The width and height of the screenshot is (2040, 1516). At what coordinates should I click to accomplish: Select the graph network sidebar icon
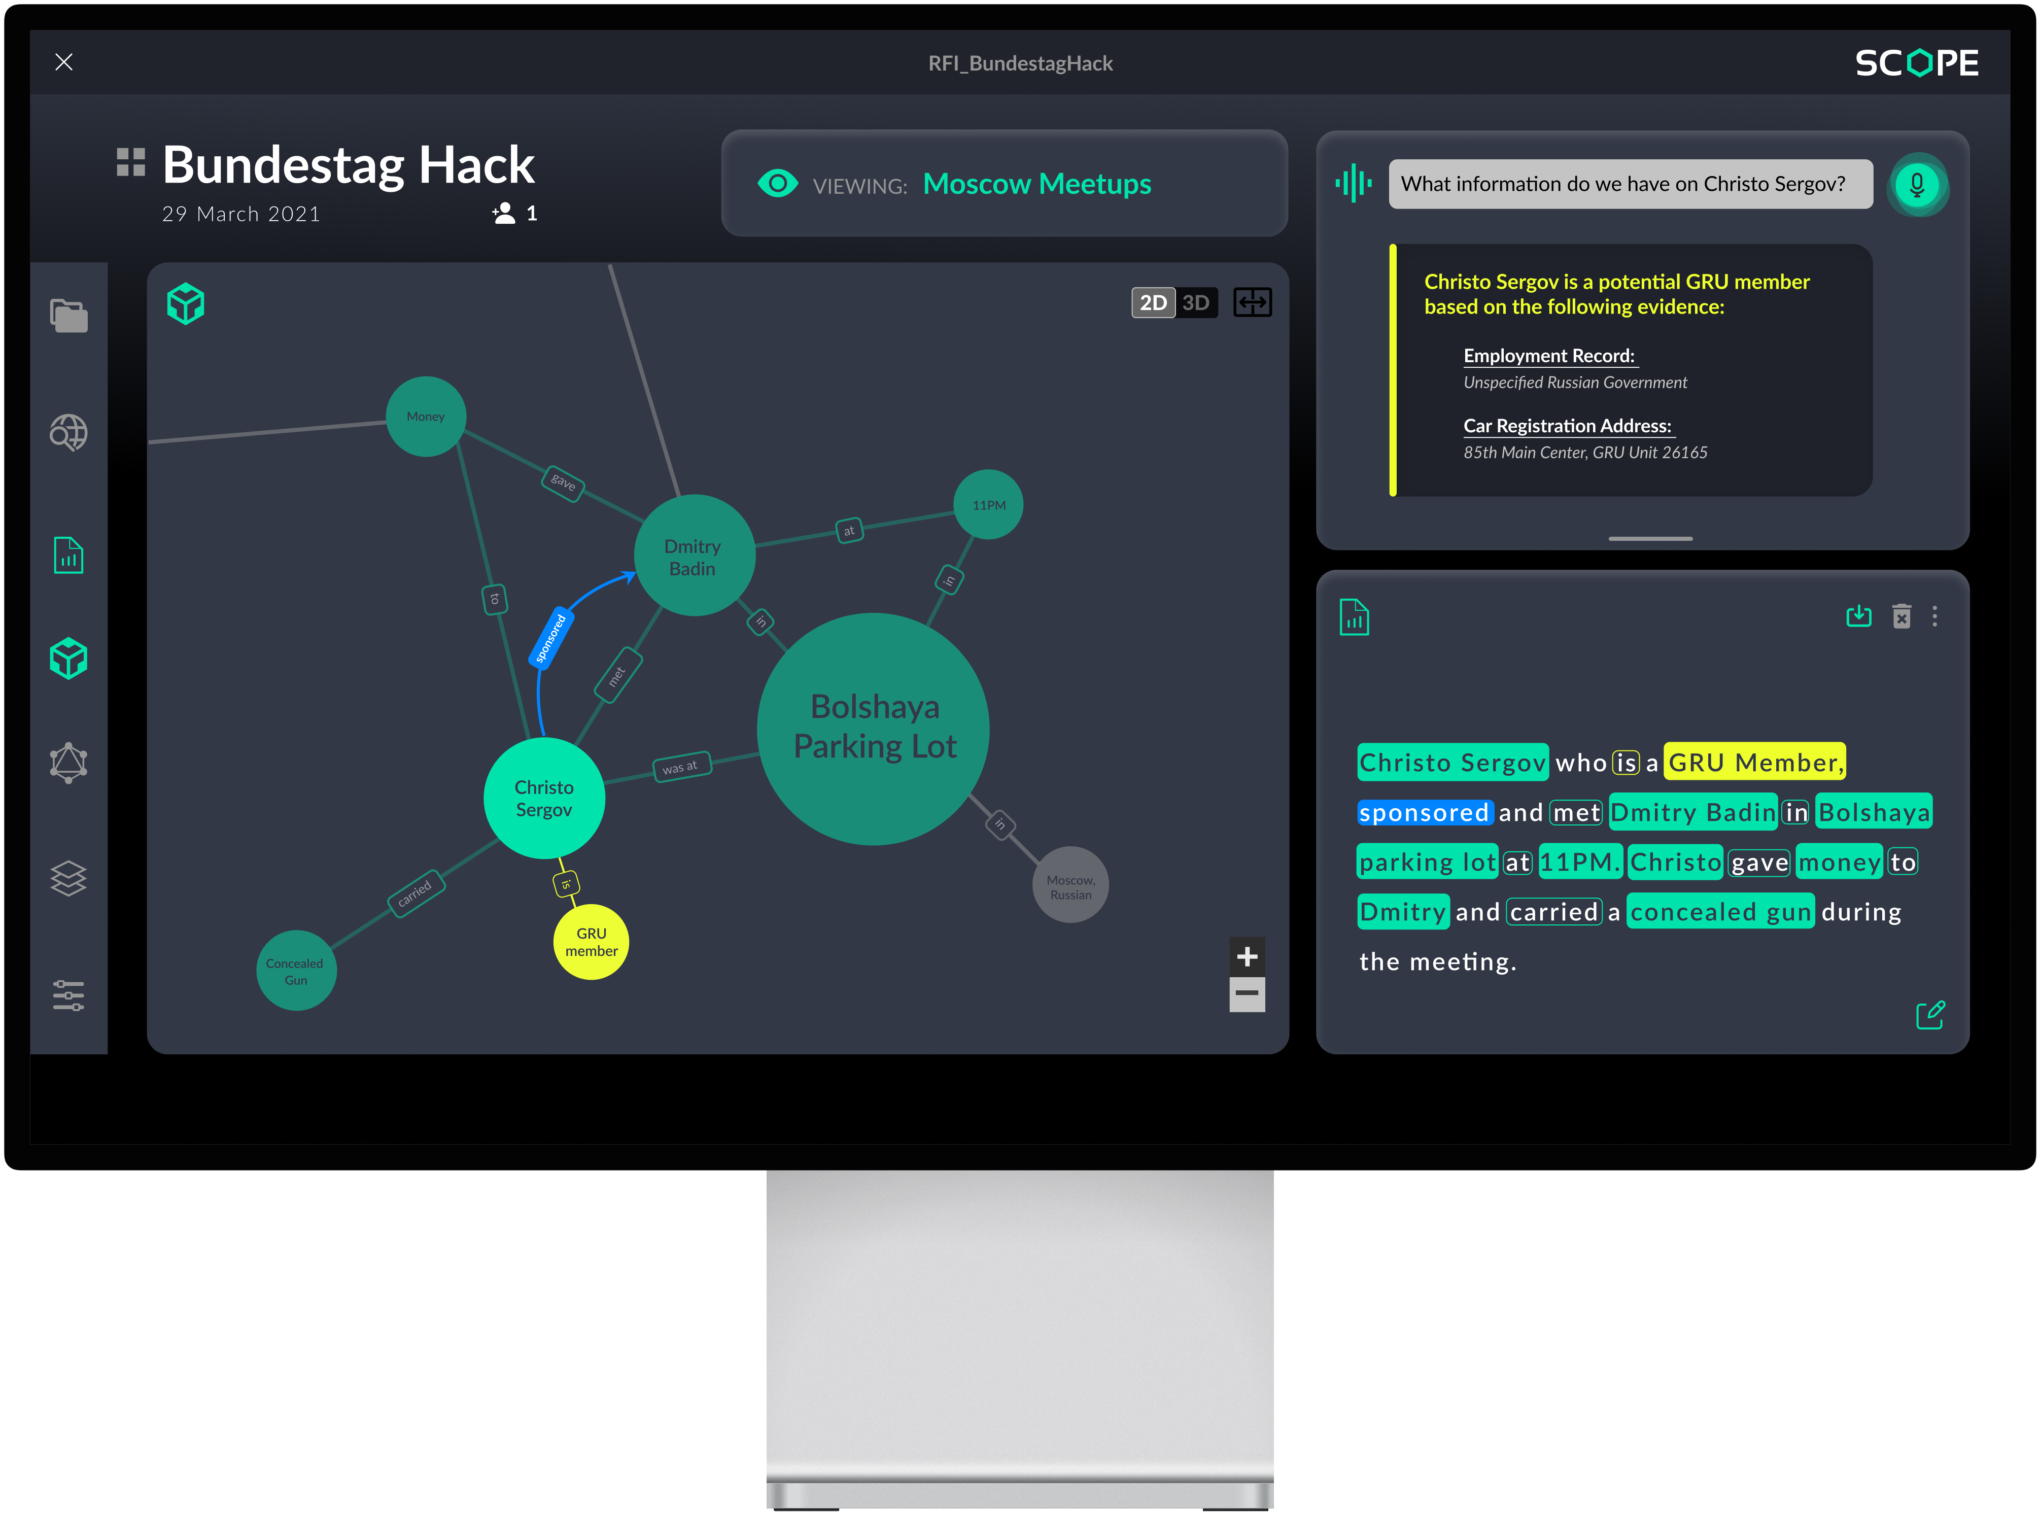click(69, 763)
